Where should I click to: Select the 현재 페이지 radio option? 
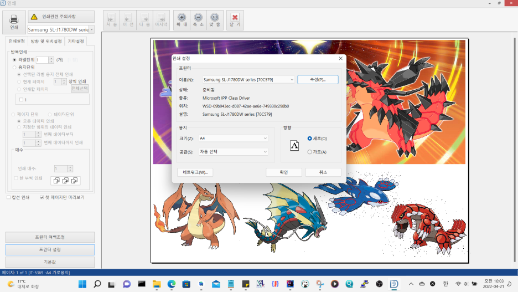click(19, 81)
